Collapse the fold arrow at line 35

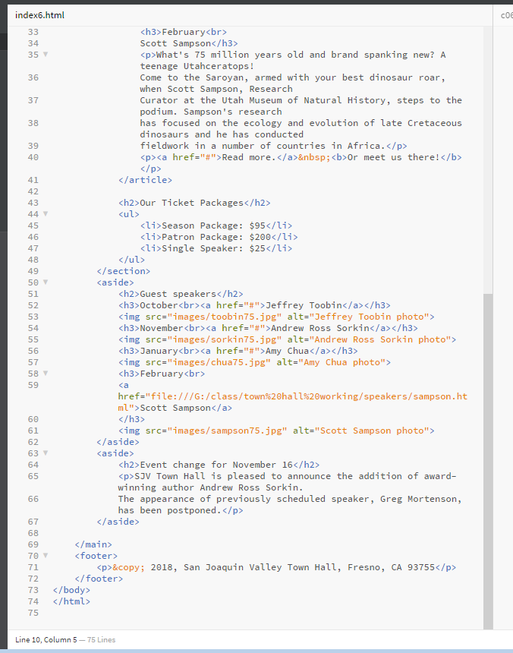pos(46,54)
